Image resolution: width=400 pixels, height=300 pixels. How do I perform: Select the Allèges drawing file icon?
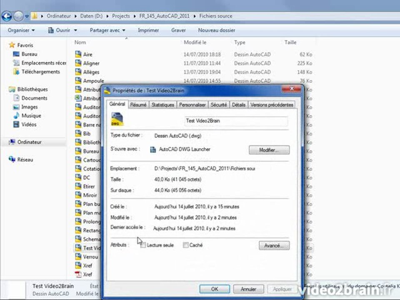click(x=78, y=72)
